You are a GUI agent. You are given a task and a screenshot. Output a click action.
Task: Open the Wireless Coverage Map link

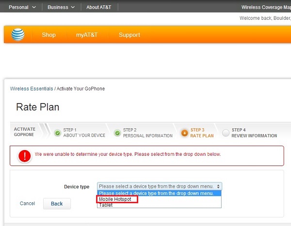(266, 7)
